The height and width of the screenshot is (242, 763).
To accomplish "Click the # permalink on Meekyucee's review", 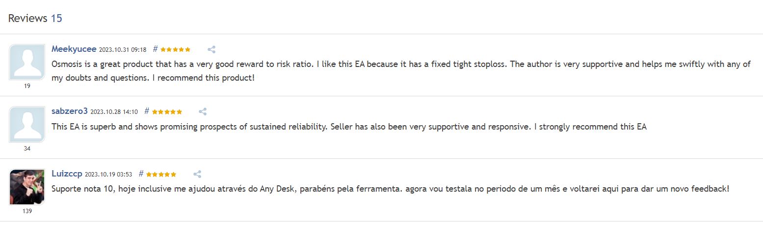I will coord(155,49).
